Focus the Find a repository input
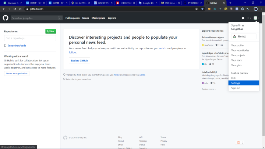 point(30,38)
